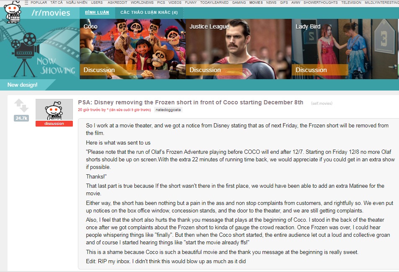Open the post title about Frozen short
The width and height of the screenshot is (399, 272).
tap(190, 102)
